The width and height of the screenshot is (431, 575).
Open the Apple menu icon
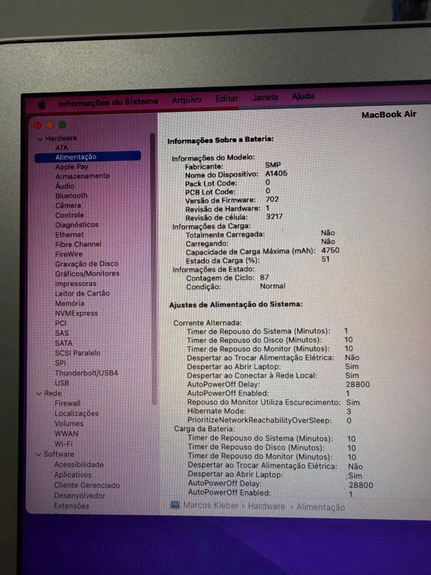coord(42,105)
